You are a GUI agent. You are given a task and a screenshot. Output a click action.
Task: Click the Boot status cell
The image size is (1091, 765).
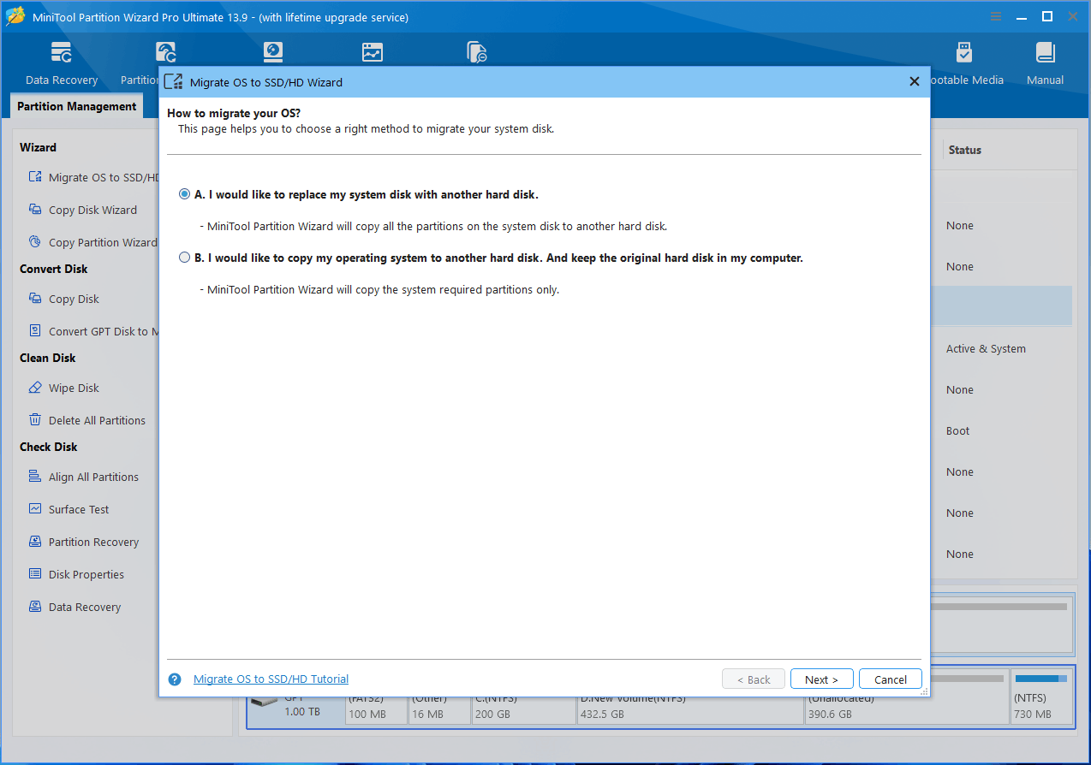[x=957, y=430]
